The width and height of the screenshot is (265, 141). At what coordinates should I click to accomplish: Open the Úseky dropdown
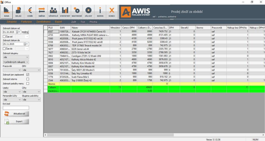tap(12, 92)
